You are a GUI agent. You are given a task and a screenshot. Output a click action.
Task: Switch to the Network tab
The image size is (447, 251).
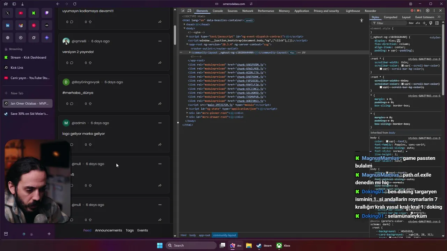248,11
